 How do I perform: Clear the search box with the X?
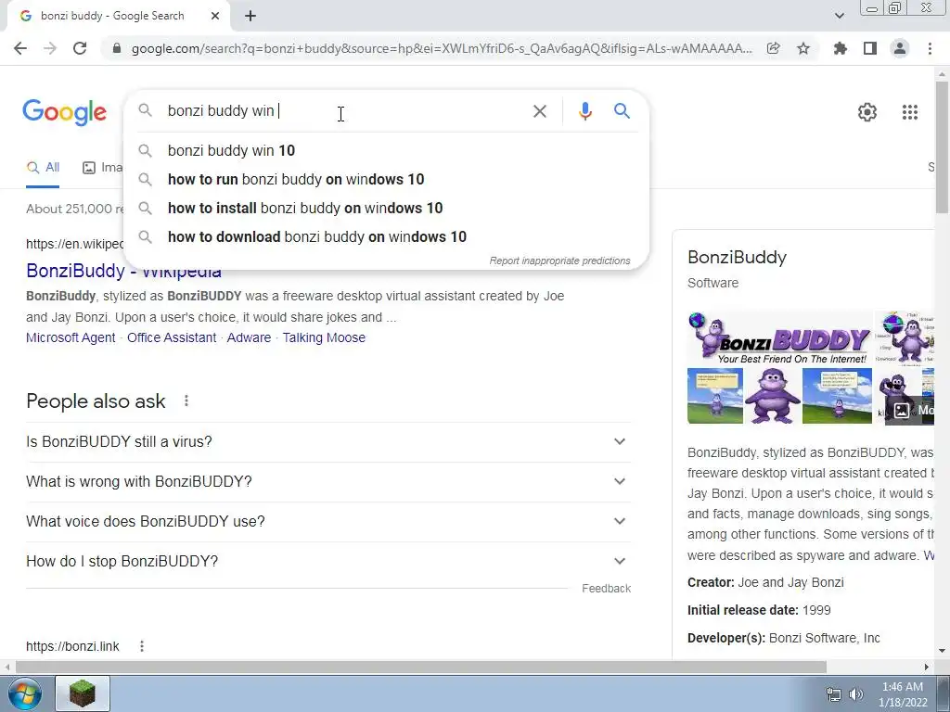pos(539,111)
